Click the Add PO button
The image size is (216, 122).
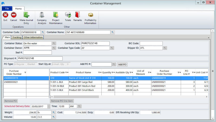[x=122, y=65]
